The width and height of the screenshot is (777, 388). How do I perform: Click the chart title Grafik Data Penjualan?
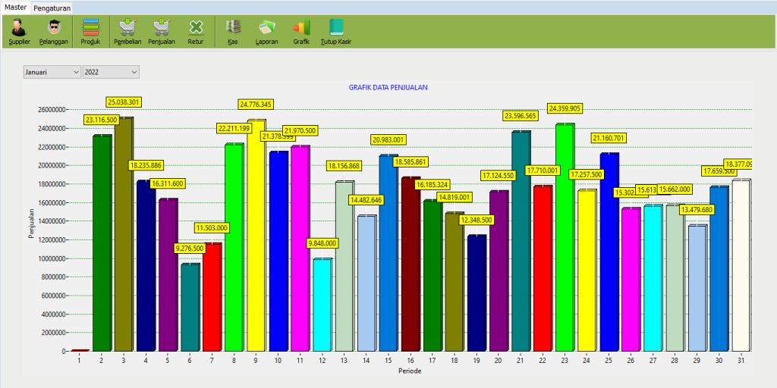pyautogui.click(x=388, y=88)
